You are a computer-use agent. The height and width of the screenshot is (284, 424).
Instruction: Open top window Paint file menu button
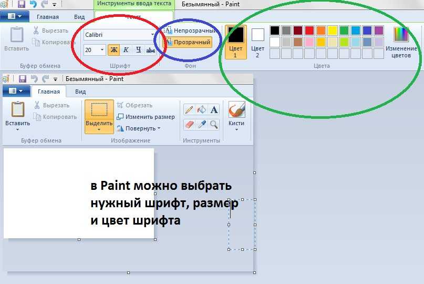[15, 16]
